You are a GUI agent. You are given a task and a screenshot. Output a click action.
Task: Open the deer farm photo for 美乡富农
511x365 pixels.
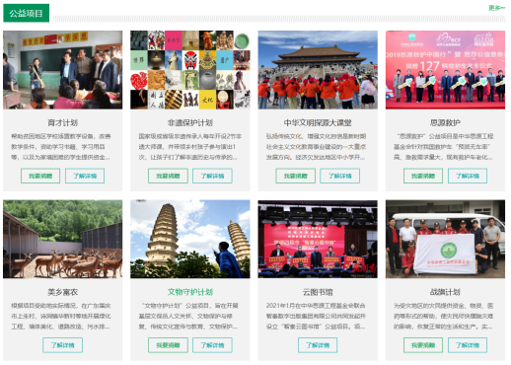(63, 239)
